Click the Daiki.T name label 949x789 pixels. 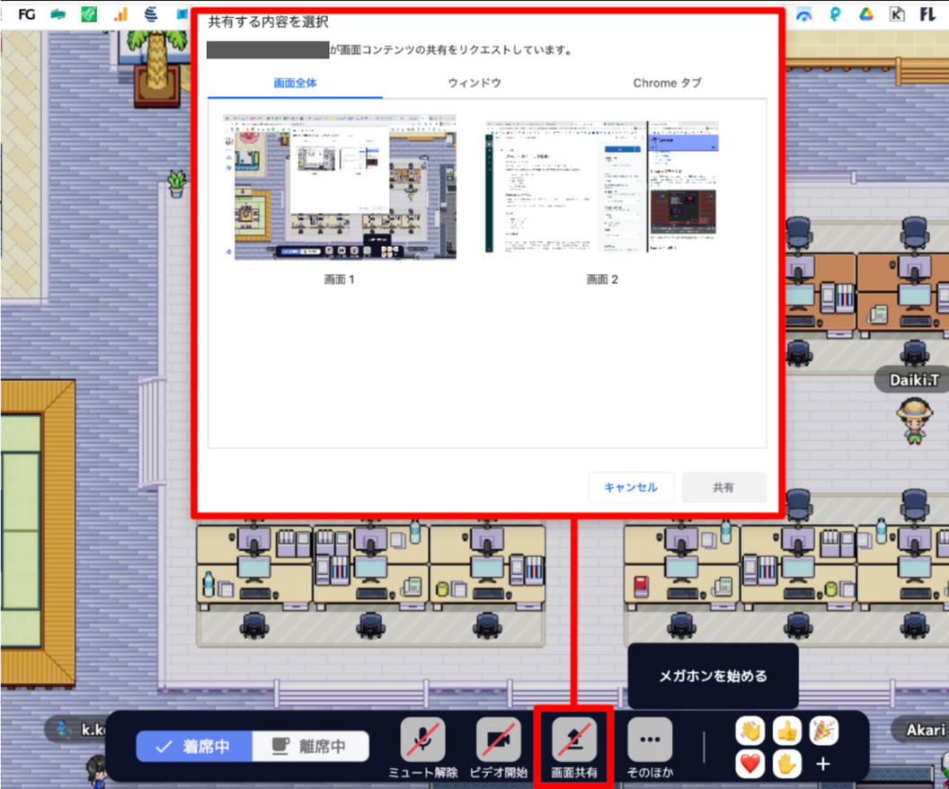913,380
